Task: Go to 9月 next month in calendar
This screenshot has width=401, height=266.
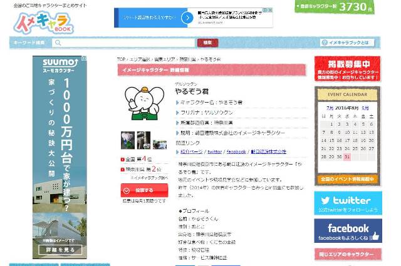Action: point(365,108)
